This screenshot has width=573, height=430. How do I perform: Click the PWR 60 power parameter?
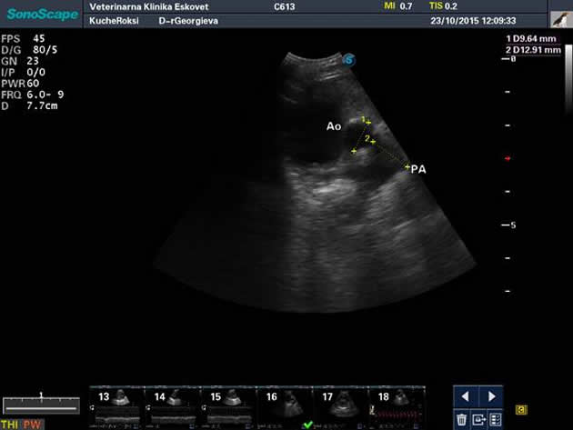[x=20, y=84]
